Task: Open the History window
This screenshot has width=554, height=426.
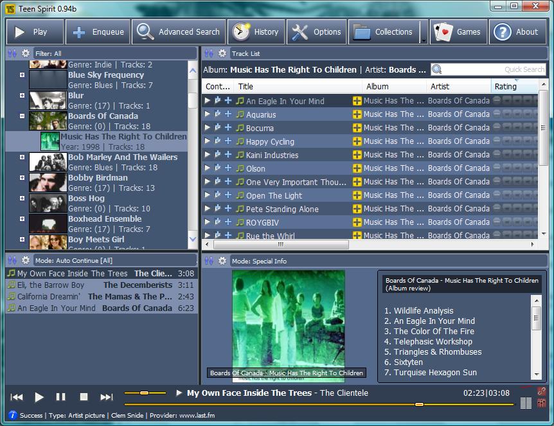Action: tap(256, 32)
